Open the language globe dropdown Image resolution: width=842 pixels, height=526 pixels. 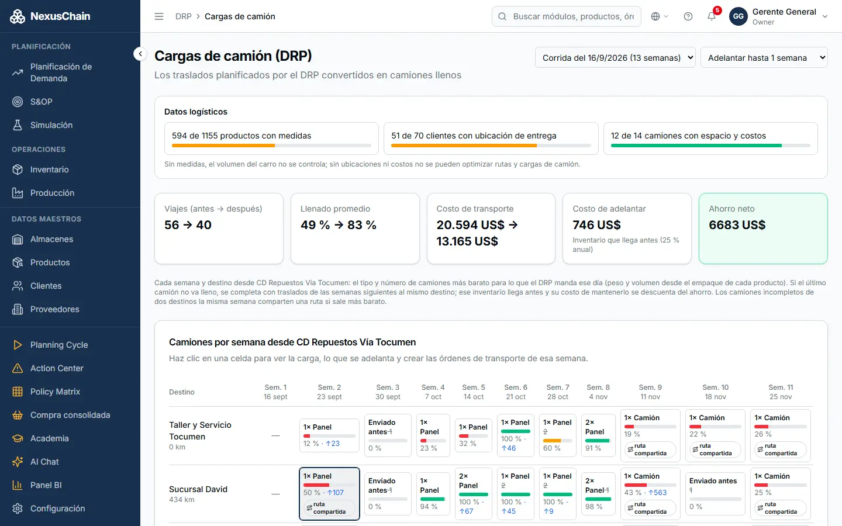(x=660, y=16)
